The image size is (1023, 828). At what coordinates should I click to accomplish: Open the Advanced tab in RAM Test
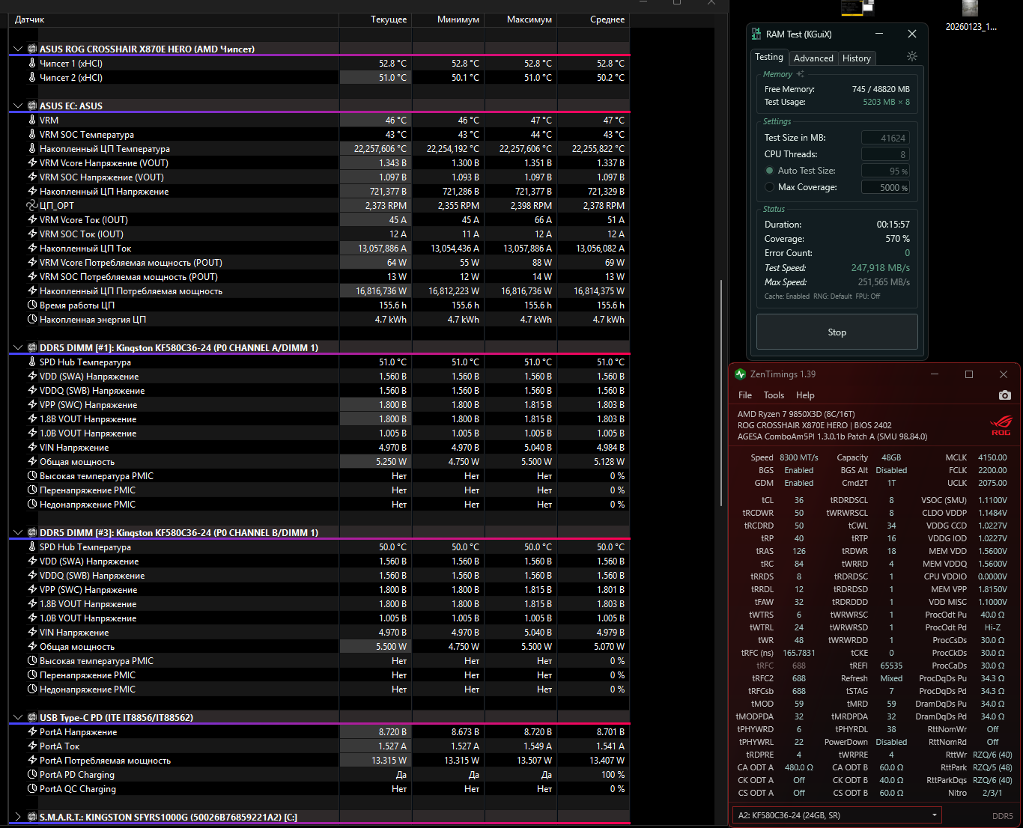coord(813,58)
